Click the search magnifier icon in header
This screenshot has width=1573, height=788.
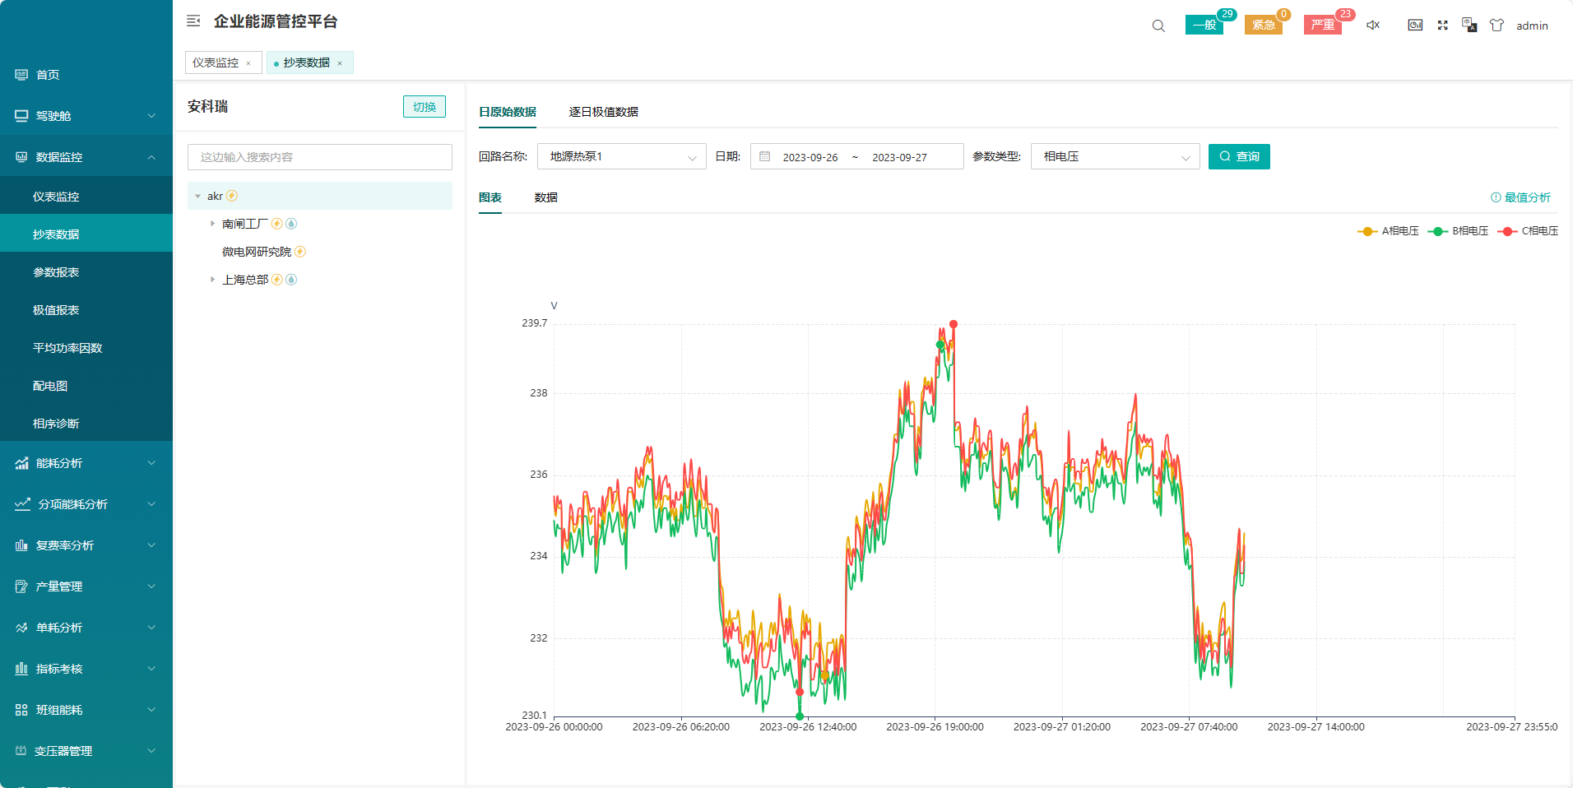click(1158, 25)
